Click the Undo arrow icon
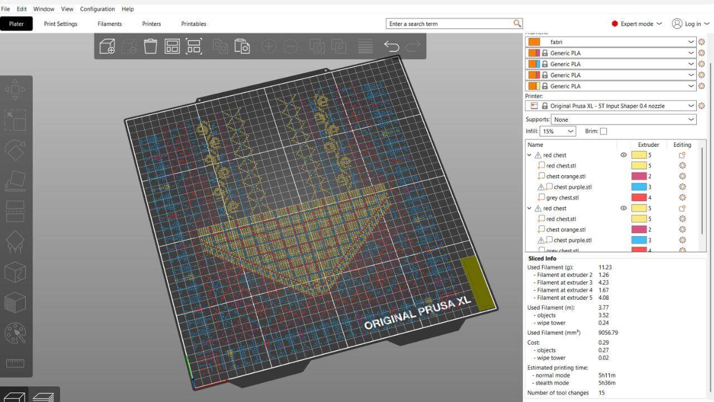The height and width of the screenshot is (402, 714). [392, 46]
